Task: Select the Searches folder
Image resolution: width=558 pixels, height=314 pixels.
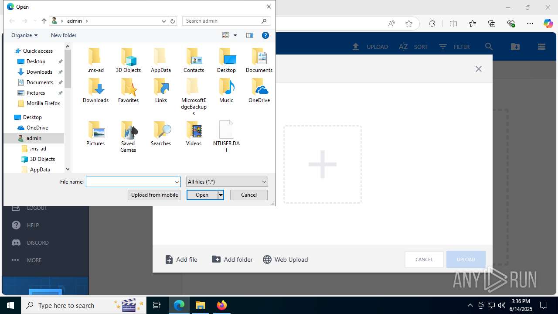Action: pos(161,133)
